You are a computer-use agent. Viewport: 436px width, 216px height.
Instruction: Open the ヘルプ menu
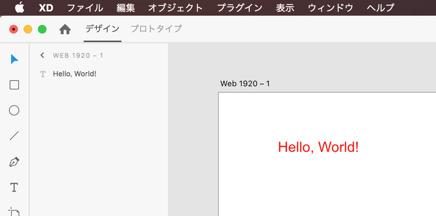click(x=381, y=8)
